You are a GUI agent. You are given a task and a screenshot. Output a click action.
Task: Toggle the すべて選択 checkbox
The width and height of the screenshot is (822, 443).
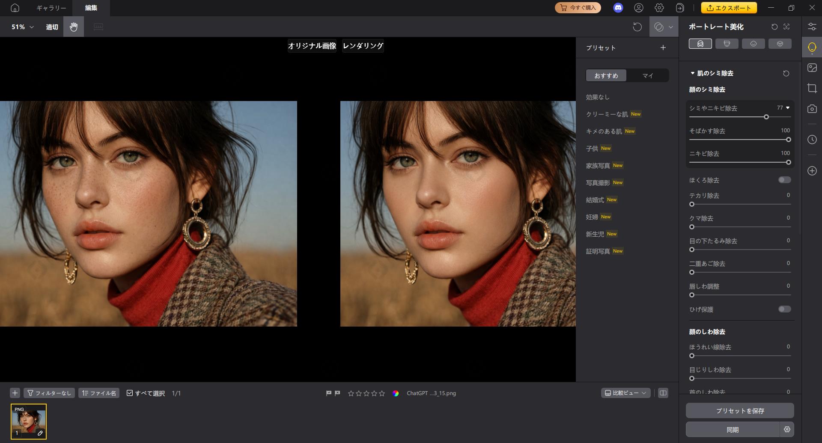(130, 393)
